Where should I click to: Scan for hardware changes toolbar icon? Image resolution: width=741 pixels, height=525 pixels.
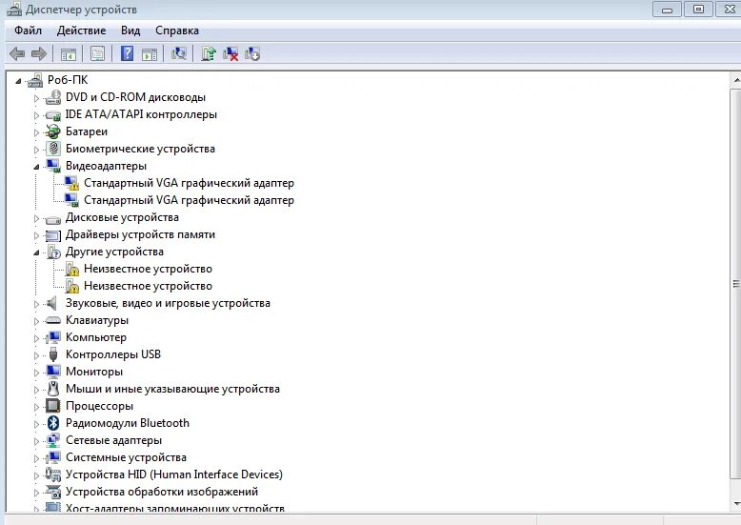click(179, 53)
